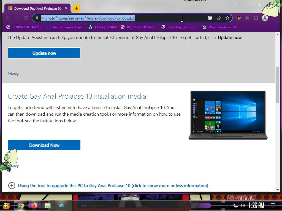
Task: Click the 1:26 AM taskbar clock
Action: click(256, 206)
